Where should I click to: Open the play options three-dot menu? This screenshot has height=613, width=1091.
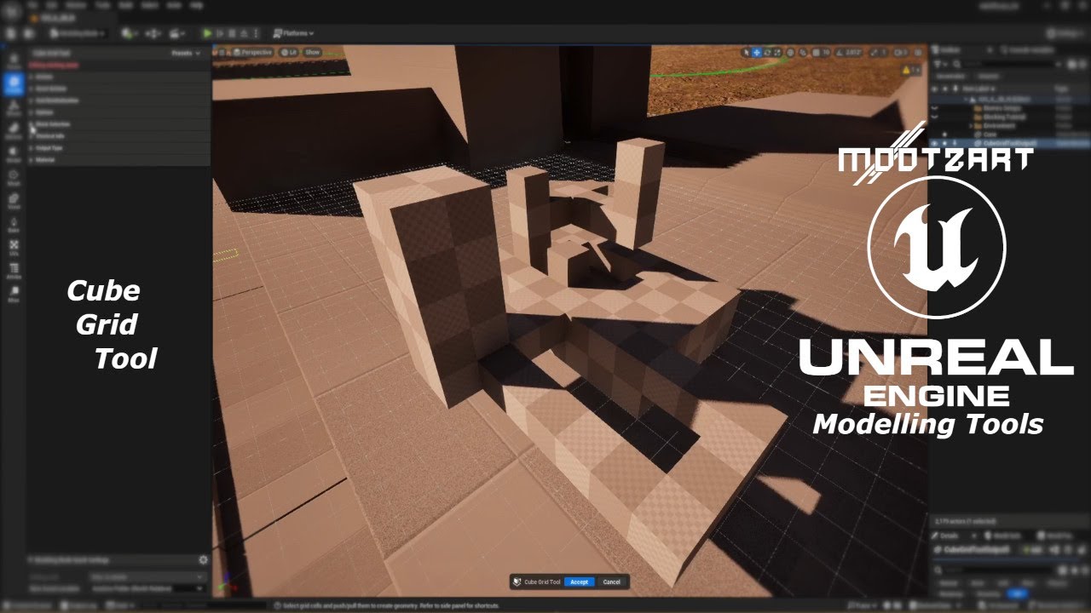pyautogui.click(x=256, y=33)
